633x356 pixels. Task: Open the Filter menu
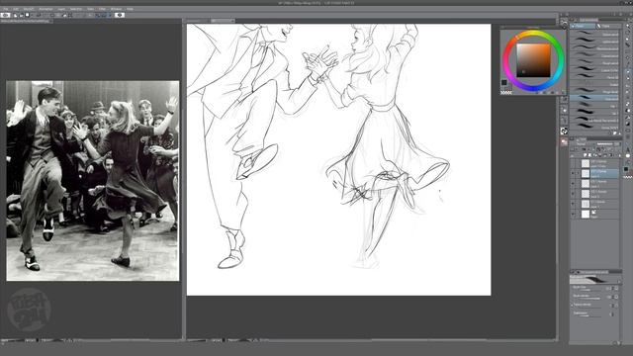click(102, 9)
